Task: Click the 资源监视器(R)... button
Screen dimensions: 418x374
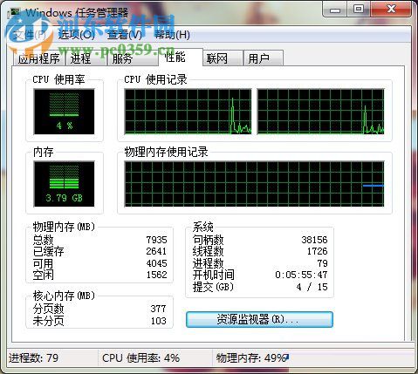Action: click(x=259, y=320)
